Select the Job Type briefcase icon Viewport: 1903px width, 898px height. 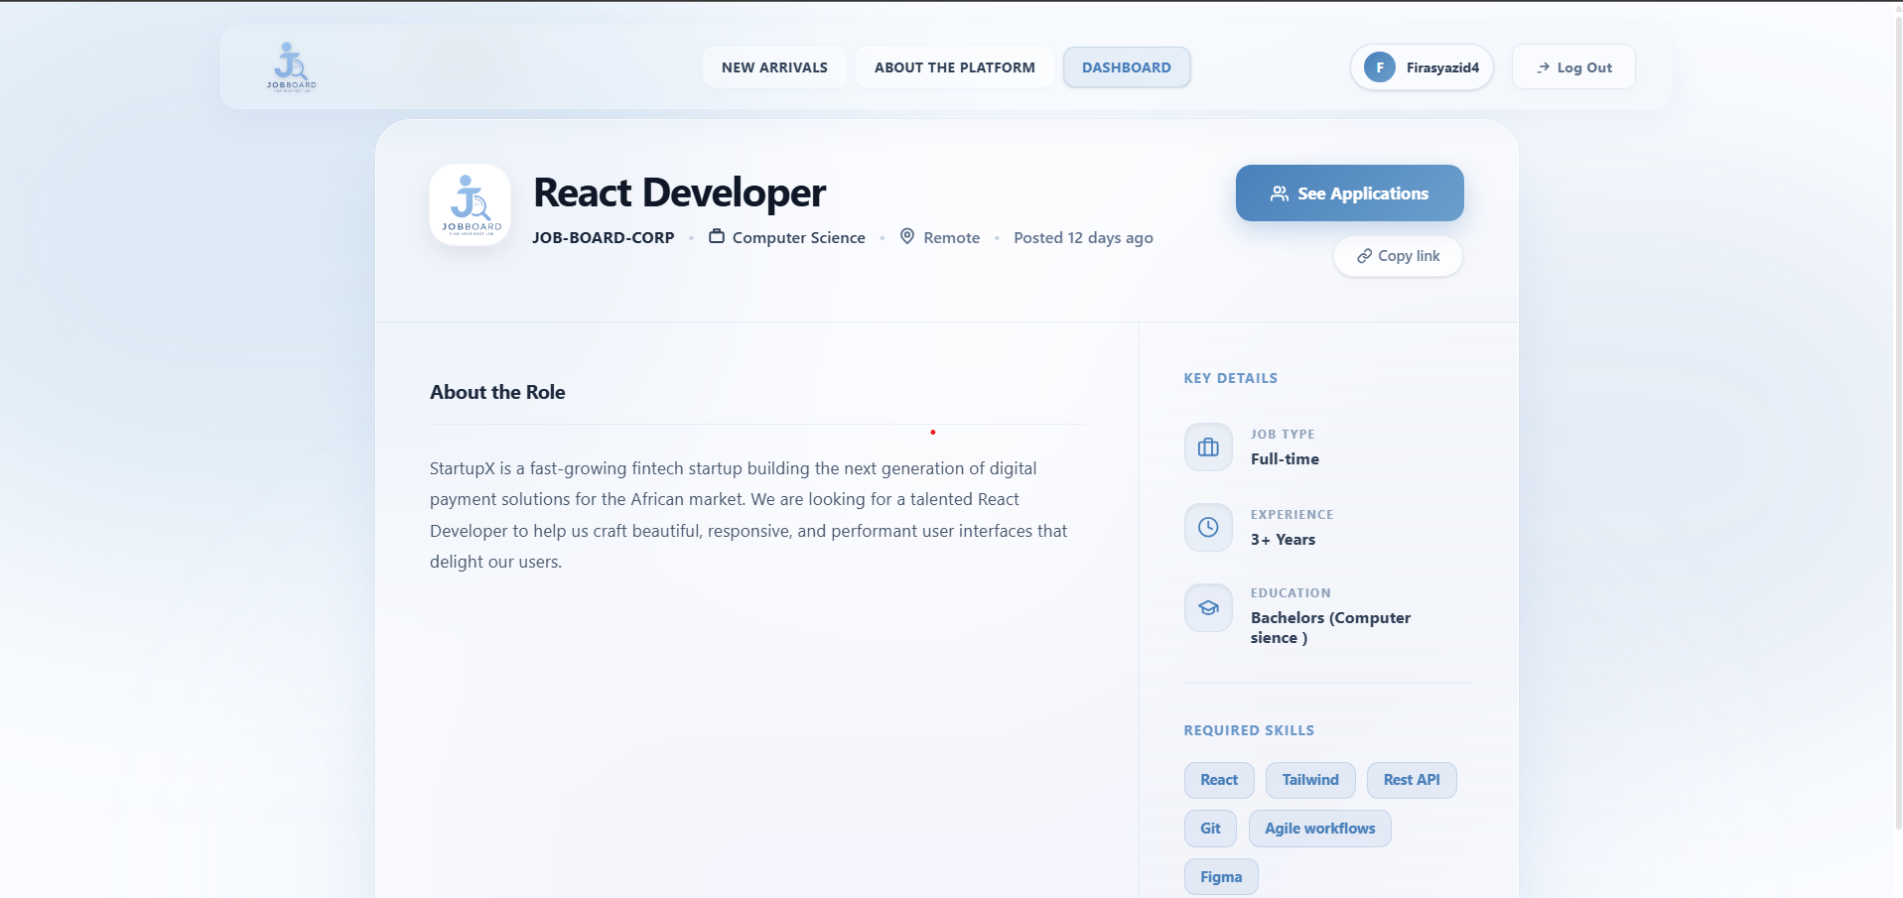pyautogui.click(x=1207, y=447)
